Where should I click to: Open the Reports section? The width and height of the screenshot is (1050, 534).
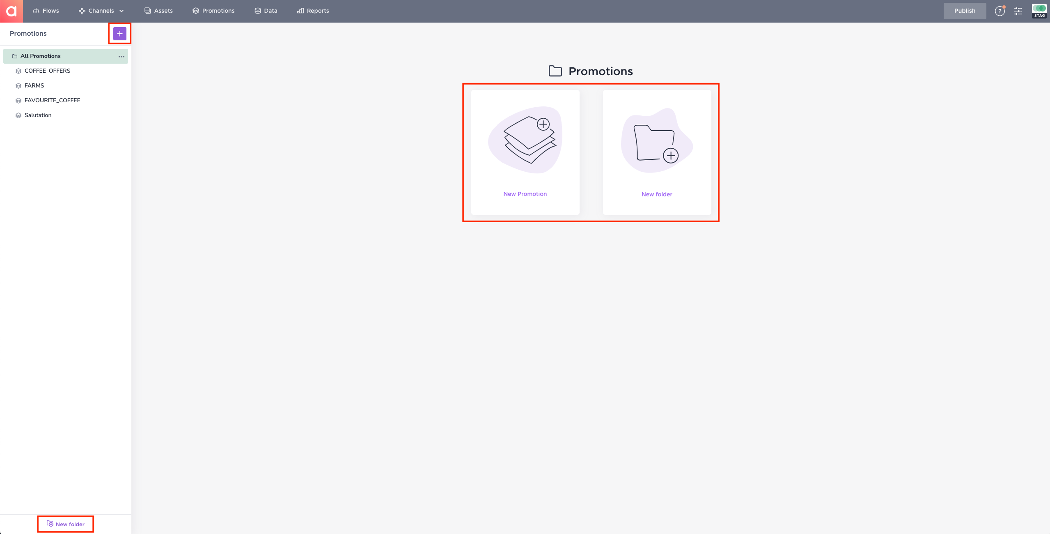pos(313,11)
